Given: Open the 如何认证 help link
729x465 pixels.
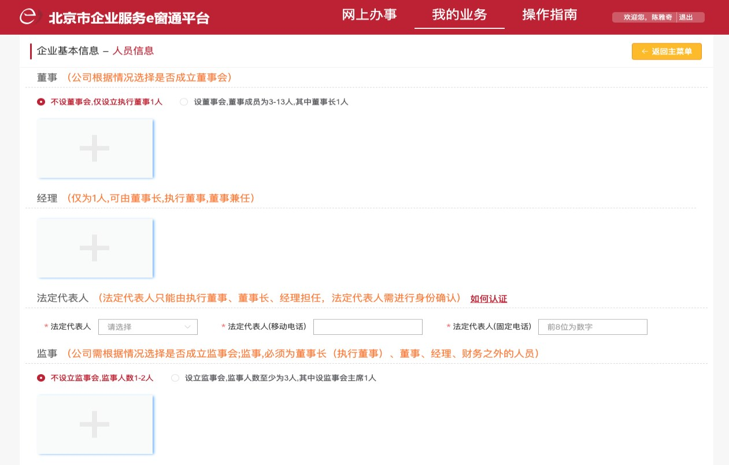Looking at the screenshot, I should coord(489,298).
